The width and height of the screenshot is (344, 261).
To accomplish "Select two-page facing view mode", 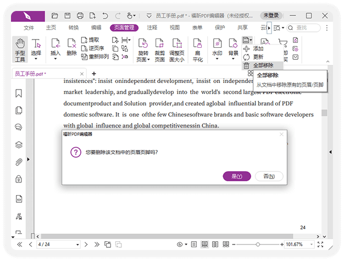I will point(215,245).
